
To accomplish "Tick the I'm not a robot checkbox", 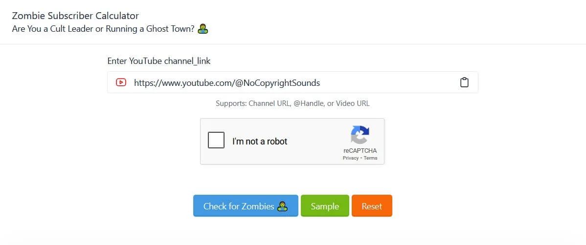I will pyautogui.click(x=216, y=140).
